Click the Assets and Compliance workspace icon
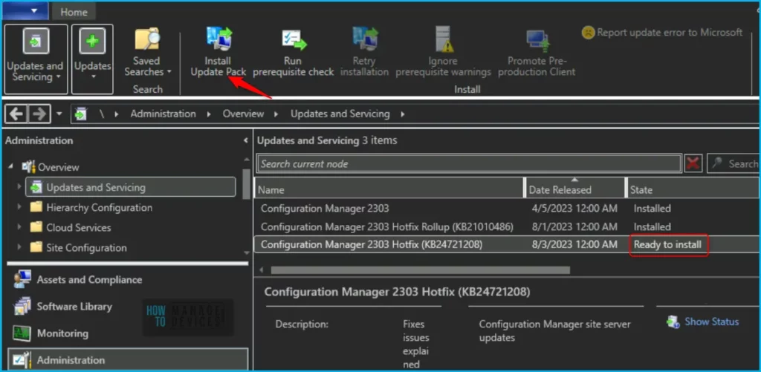This screenshot has height=372, width=761. pos(22,279)
